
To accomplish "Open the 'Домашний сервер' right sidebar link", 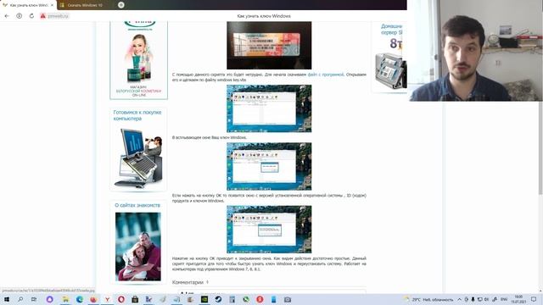I will [x=392, y=29].
